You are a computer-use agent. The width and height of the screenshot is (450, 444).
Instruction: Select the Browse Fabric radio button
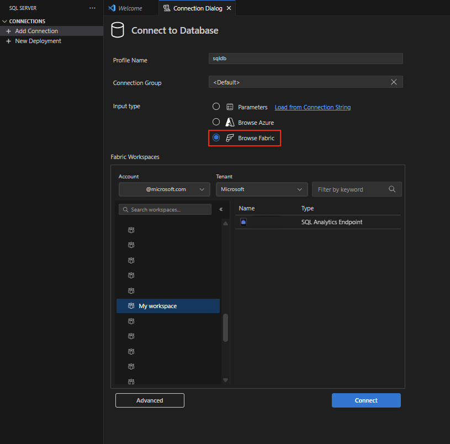coord(216,138)
